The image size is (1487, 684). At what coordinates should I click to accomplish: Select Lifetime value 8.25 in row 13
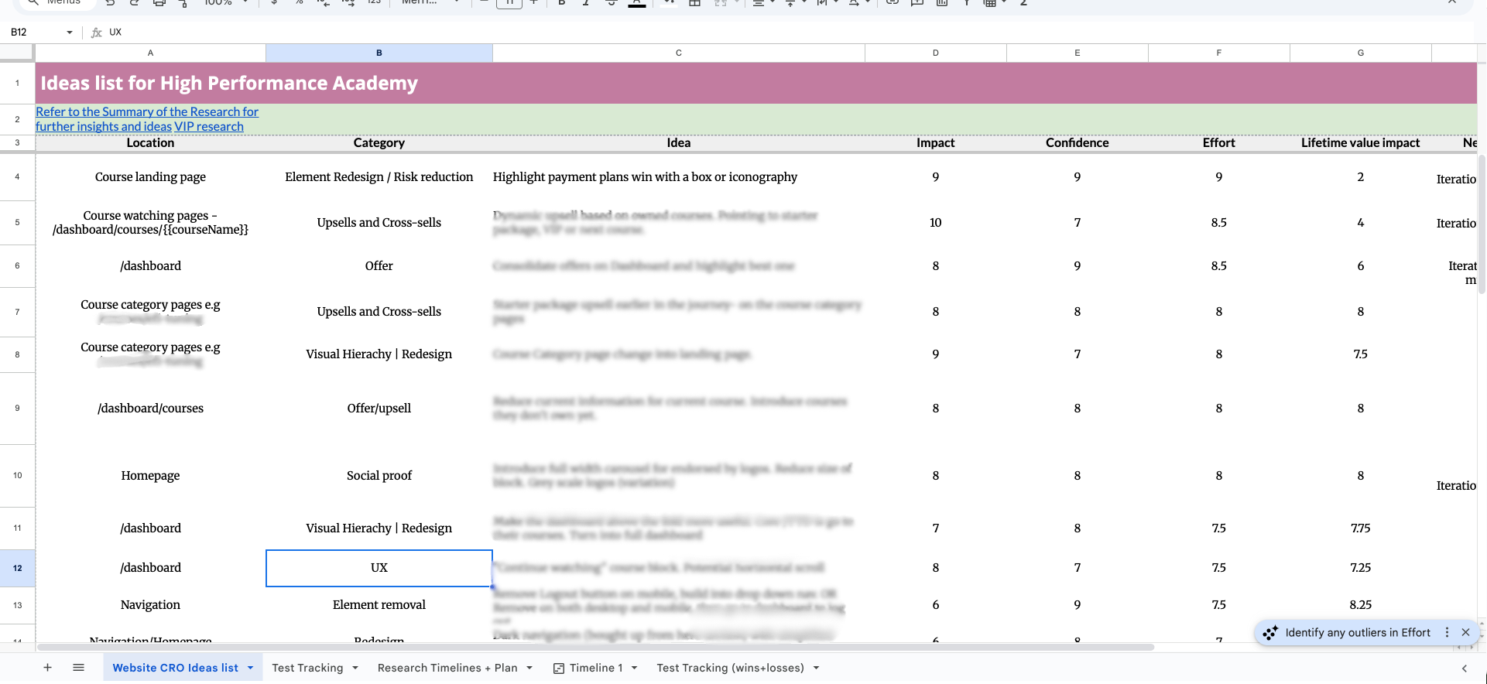coord(1361,605)
